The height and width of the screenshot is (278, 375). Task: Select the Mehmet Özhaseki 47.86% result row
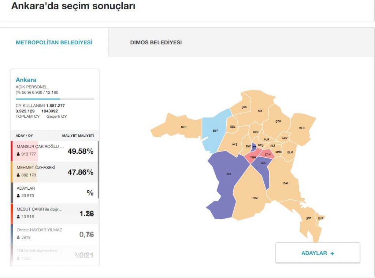tap(55, 172)
